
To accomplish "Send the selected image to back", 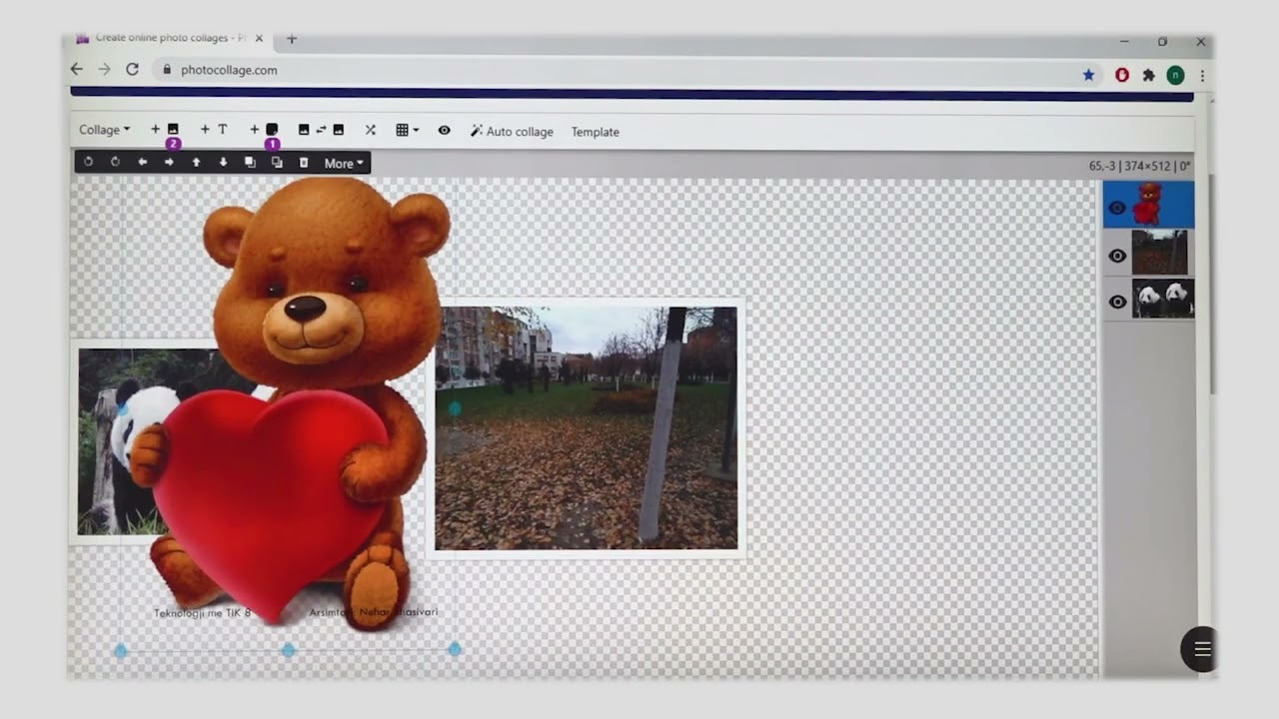I will click(277, 162).
